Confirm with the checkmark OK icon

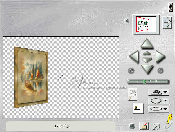168,127
